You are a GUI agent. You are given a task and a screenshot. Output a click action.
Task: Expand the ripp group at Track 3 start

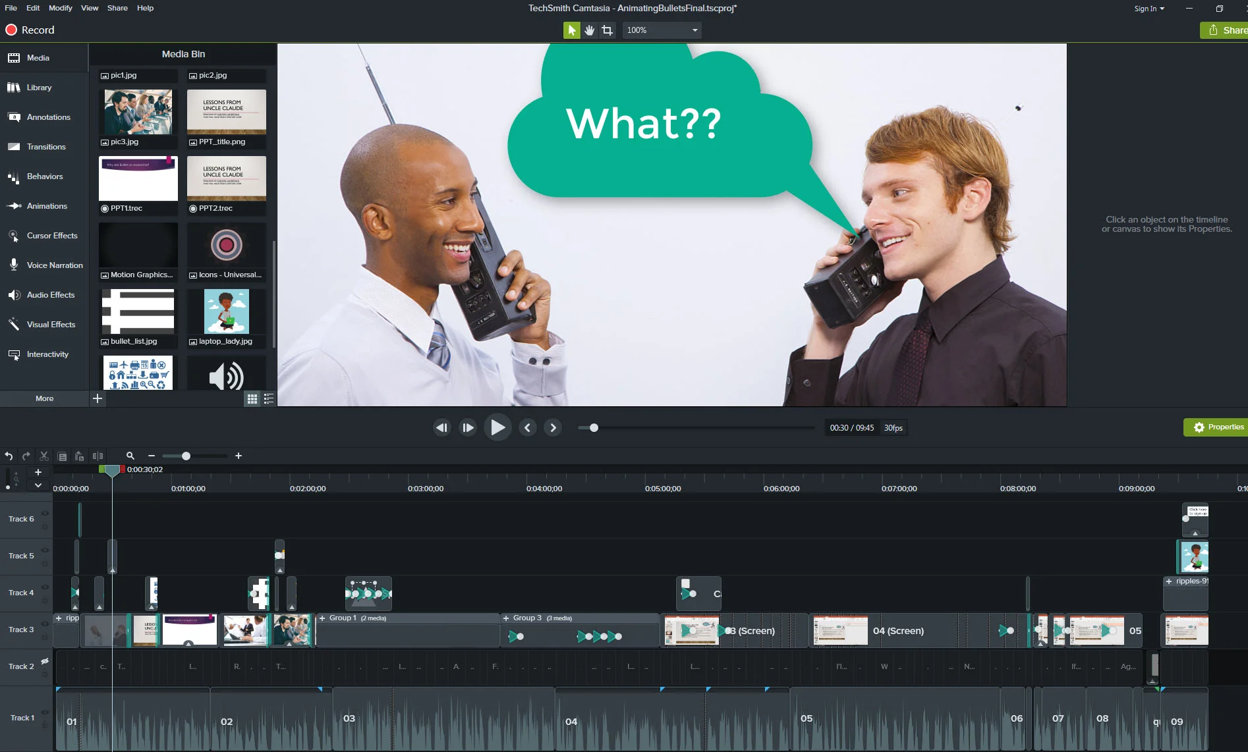pos(59,618)
